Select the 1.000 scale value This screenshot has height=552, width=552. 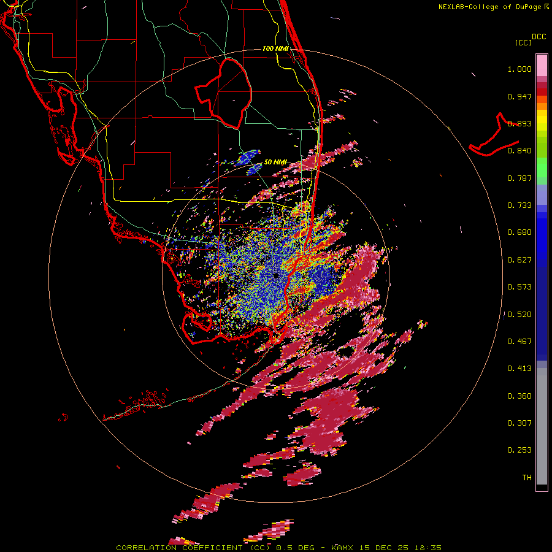(519, 69)
